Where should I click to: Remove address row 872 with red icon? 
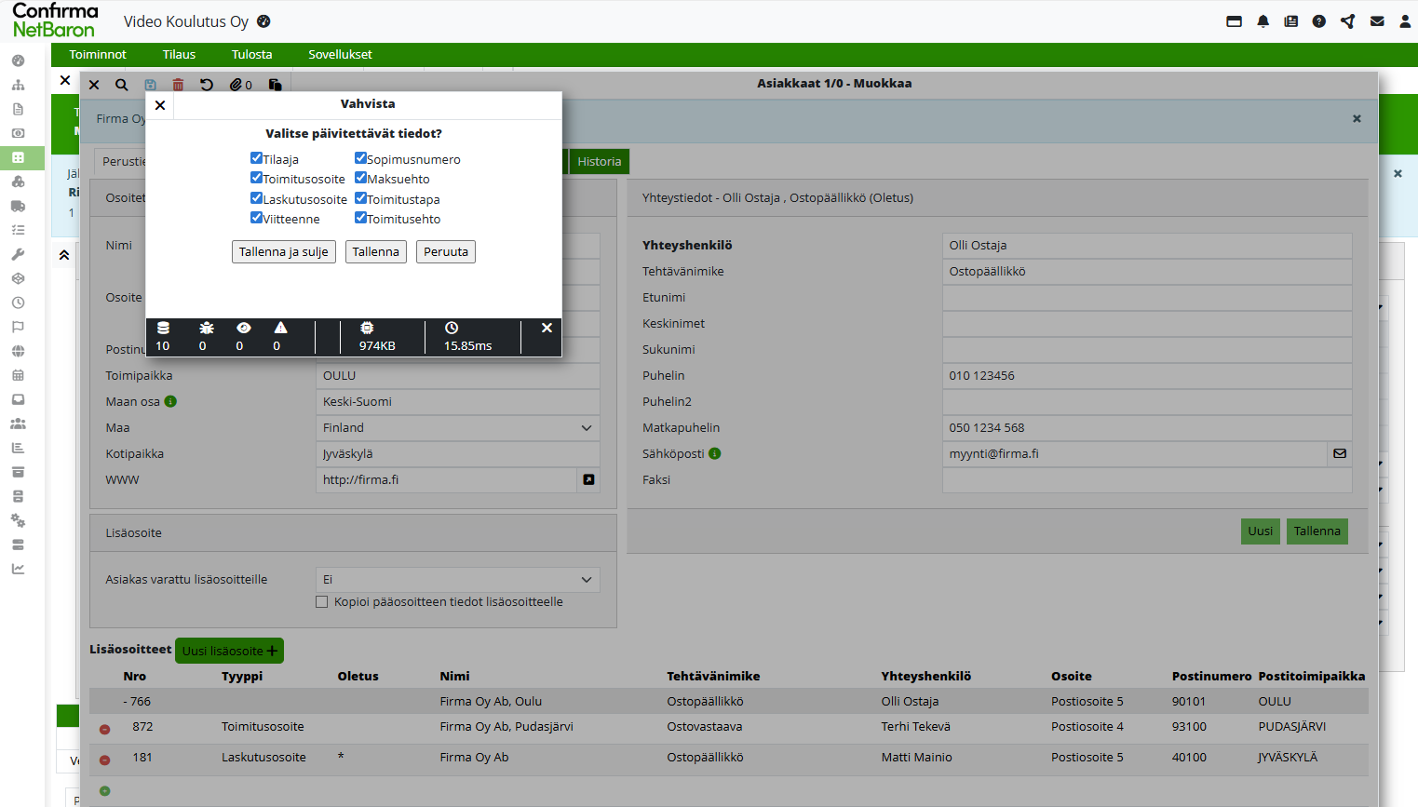105,729
